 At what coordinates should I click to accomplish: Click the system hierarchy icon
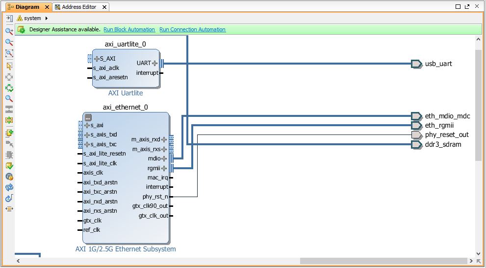pos(20,18)
